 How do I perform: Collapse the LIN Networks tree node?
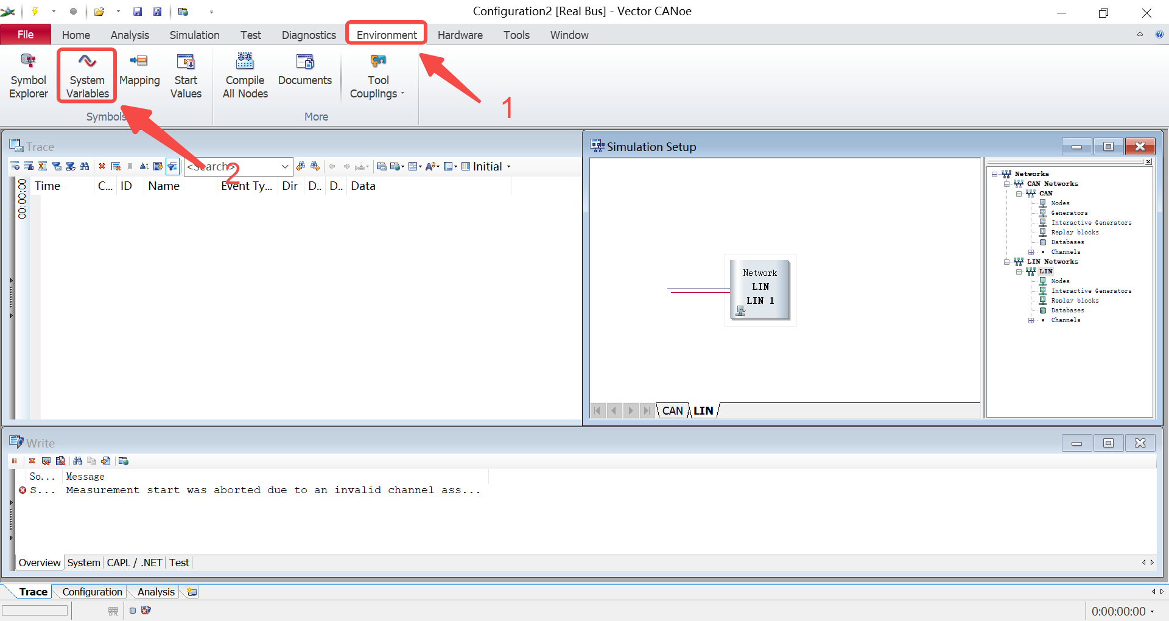pos(1006,262)
